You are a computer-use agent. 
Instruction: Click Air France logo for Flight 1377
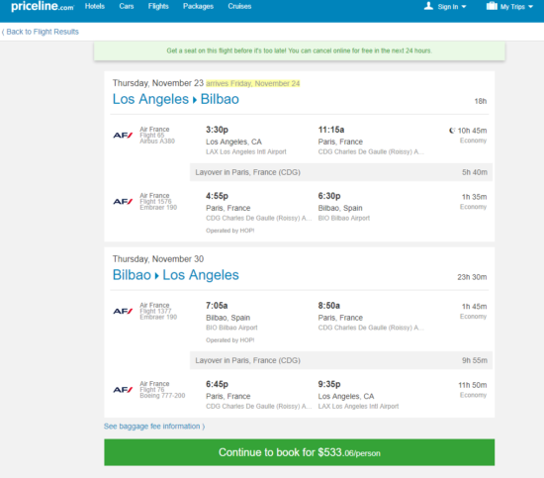pyautogui.click(x=123, y=311)
